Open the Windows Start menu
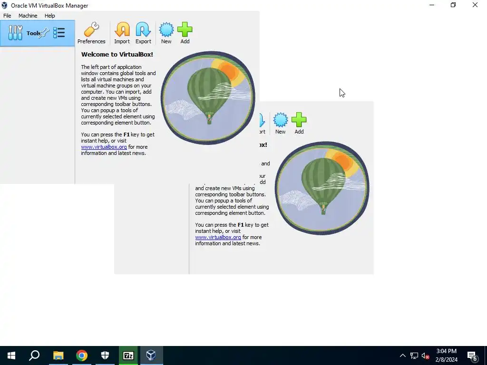 [x=11, y=355]
